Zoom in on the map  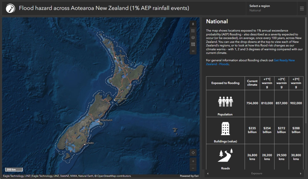tap(193, 161)
